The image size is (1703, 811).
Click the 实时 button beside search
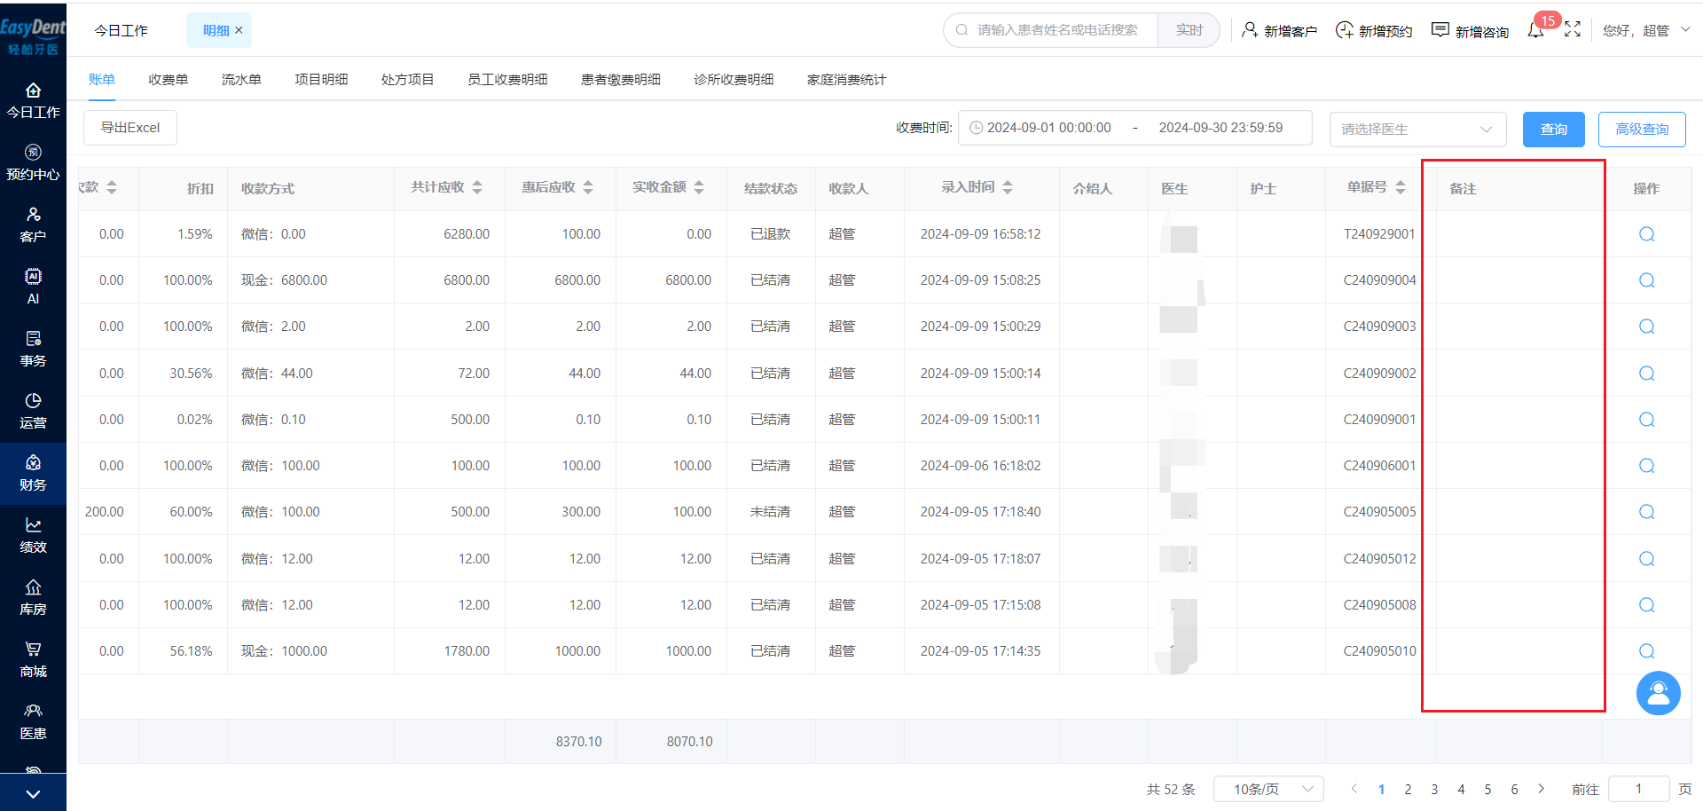(1189, 30)
